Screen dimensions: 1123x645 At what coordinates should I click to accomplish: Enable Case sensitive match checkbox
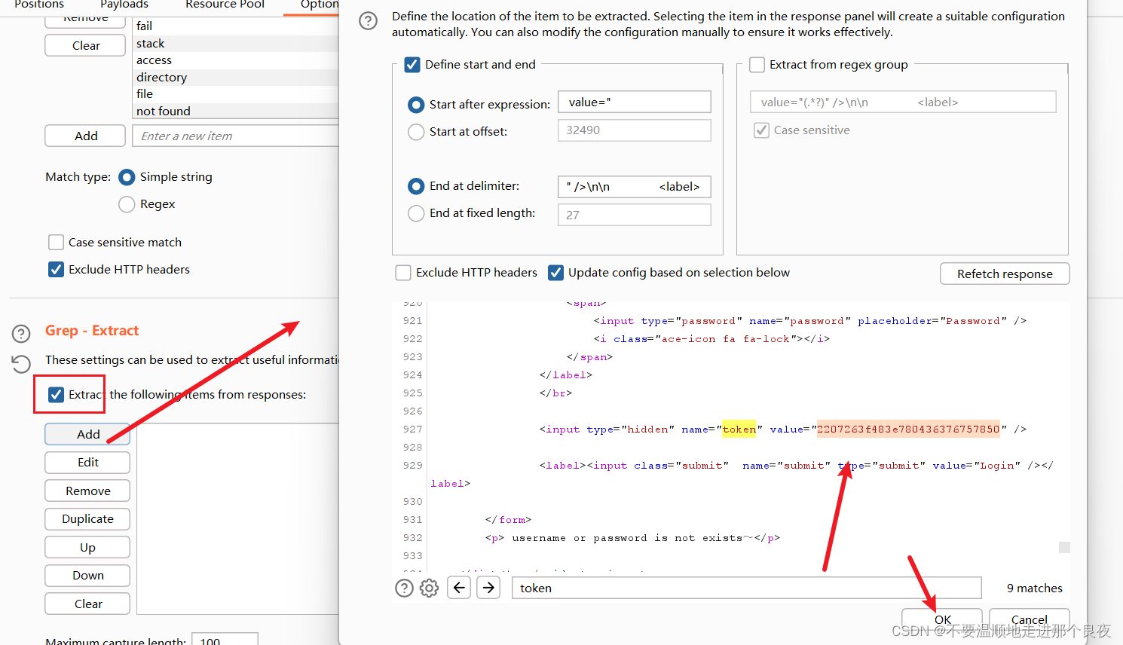click(56, 243)
